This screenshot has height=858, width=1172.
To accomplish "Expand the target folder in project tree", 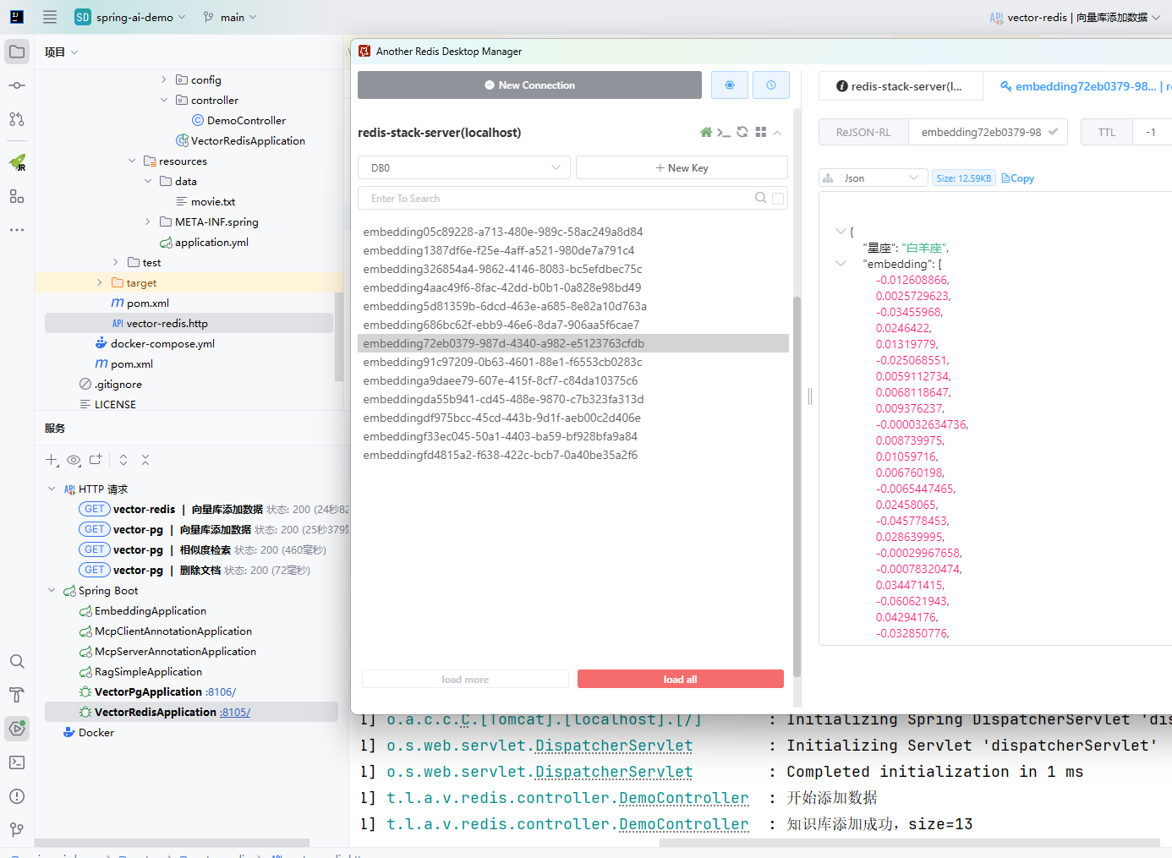I will pos(100,283).
